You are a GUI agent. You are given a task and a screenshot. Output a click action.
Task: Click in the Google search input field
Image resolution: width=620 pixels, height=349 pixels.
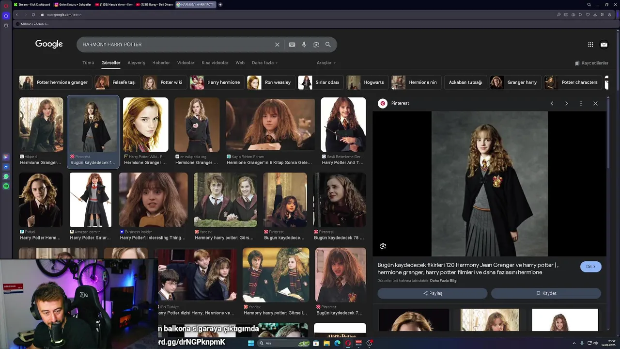pyautogui.click(x=177, y=45)
